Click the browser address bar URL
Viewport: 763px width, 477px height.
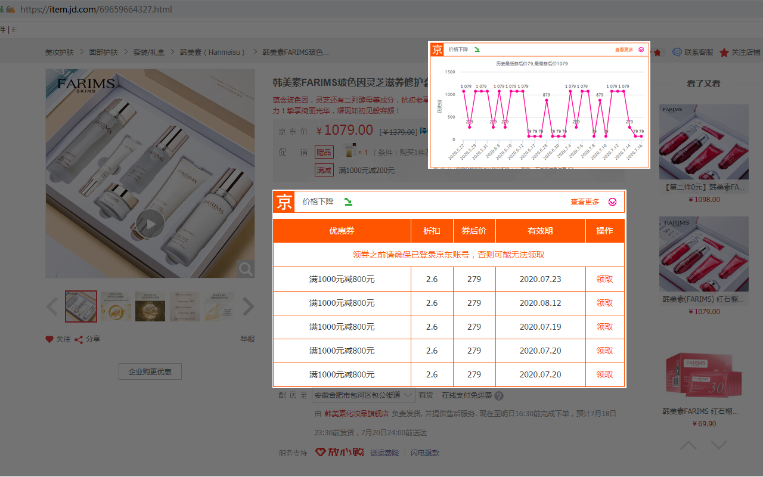point(96,10)
